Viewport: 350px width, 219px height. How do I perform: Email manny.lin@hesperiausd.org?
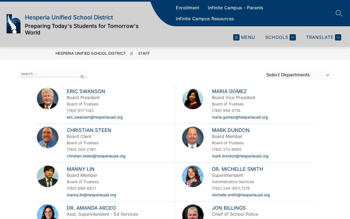coord(91,195)
